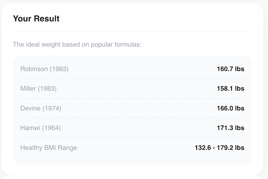Select the Miller (1983) formula label
The height and width of the screenshot is (179, 268).
(x=38, y=89)
